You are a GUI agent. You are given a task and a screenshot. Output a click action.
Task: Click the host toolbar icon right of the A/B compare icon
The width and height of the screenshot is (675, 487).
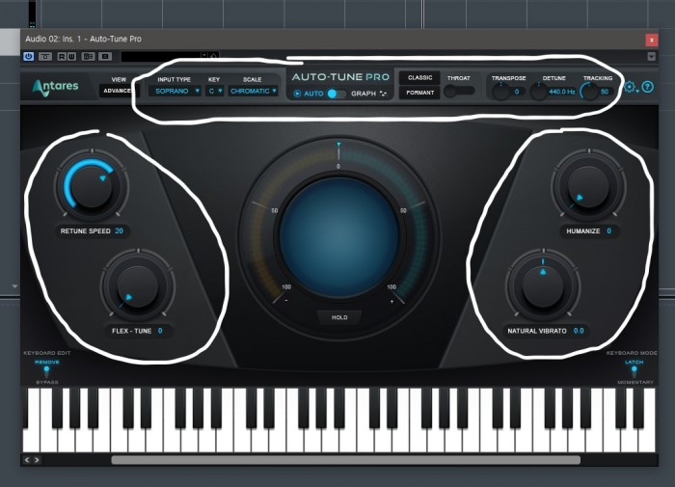[105, 56]
